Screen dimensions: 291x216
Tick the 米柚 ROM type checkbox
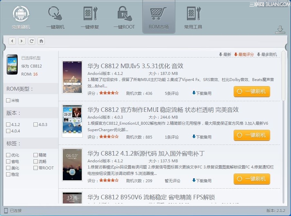point(8,100)
